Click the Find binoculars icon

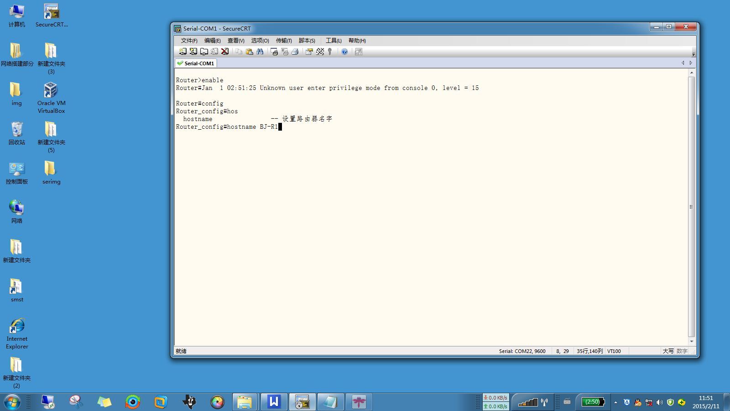click(260, 52)
